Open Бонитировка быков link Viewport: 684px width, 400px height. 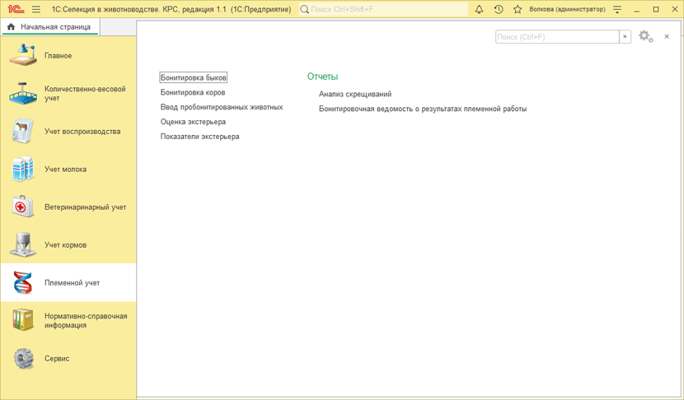[x=194, y=77]
